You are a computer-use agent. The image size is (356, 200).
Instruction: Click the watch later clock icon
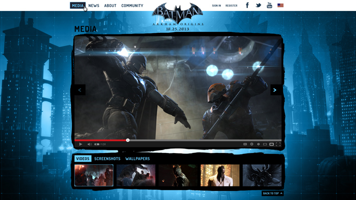pyautogui.click(x=258, y=144)
